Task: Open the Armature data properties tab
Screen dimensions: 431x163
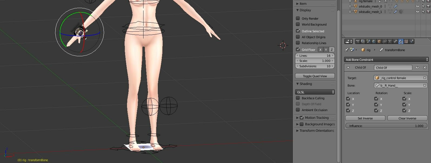Action: click(390, 41)
